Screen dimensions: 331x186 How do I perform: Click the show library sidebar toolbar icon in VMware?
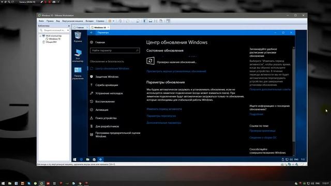[145, 21]
